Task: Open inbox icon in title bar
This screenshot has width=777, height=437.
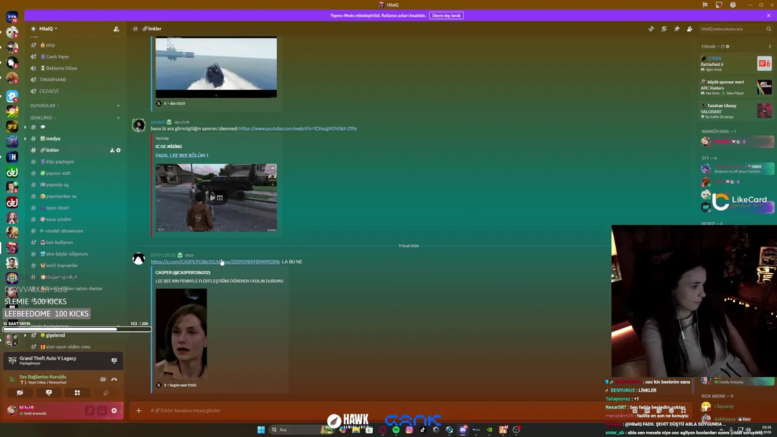Action: pyautogui.click(x=719, y=5)
